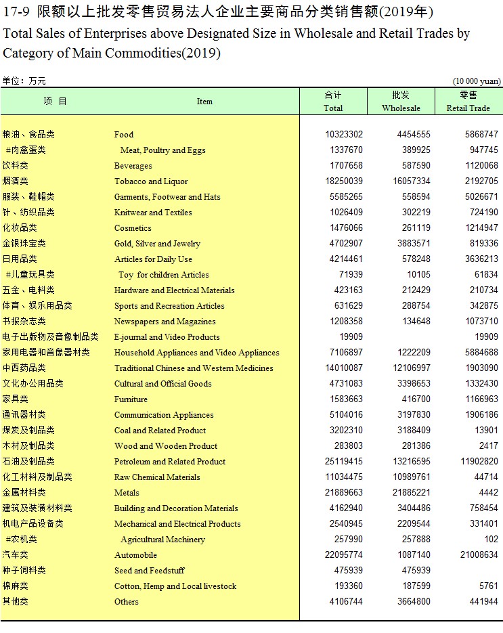Select 'Garments, Footwear and Hats' text
The image size is (503, 633).
tap(167, 197)
